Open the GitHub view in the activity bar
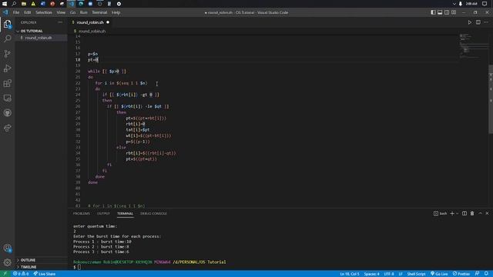Image resolution: width=493 pixels, height=277 pixels. (x=8, y=113)
